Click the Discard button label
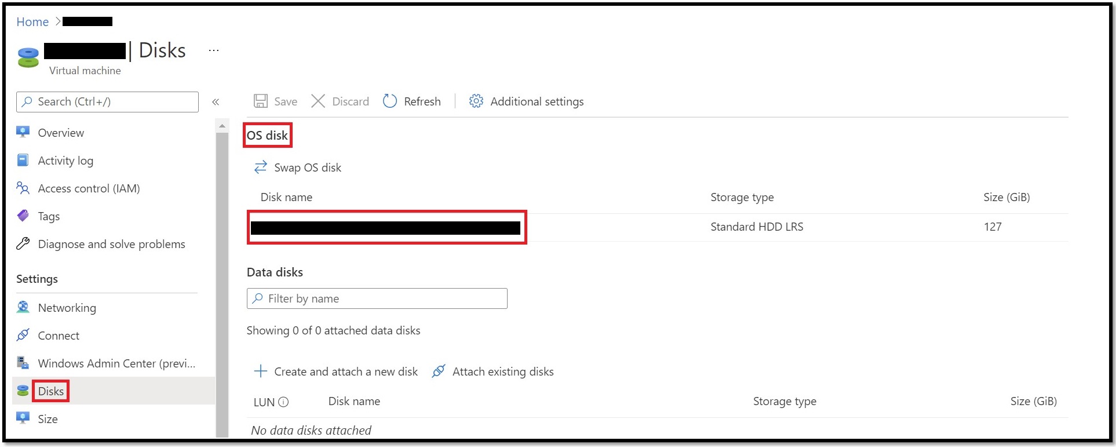 pos(351,101)
